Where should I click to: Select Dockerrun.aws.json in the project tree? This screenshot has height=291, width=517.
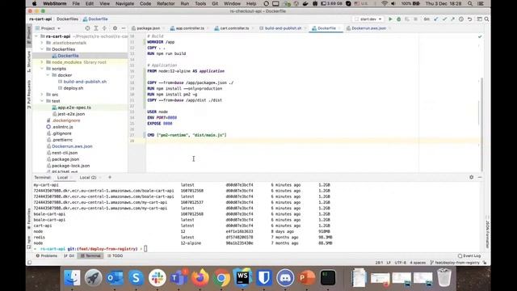point(72,146)
